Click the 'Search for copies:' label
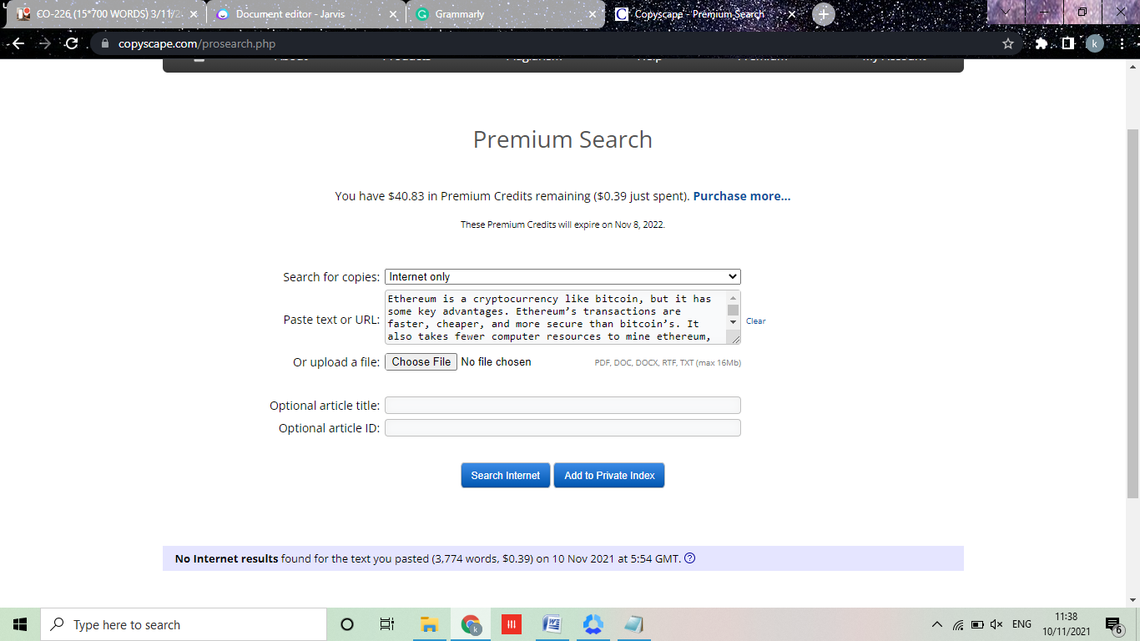 tap(331, 277)
